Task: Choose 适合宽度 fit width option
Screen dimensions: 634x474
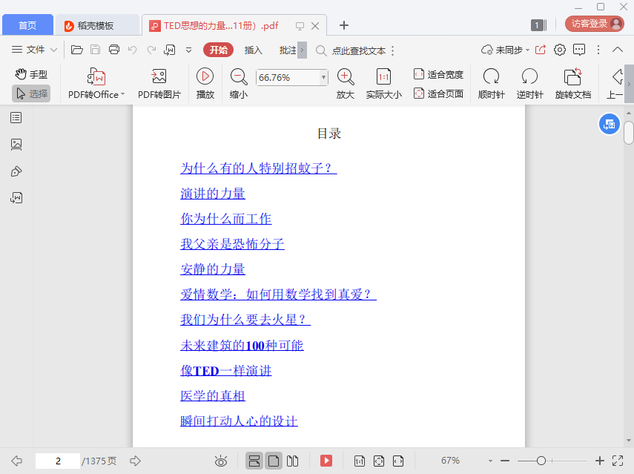Action: coord(439,74)
